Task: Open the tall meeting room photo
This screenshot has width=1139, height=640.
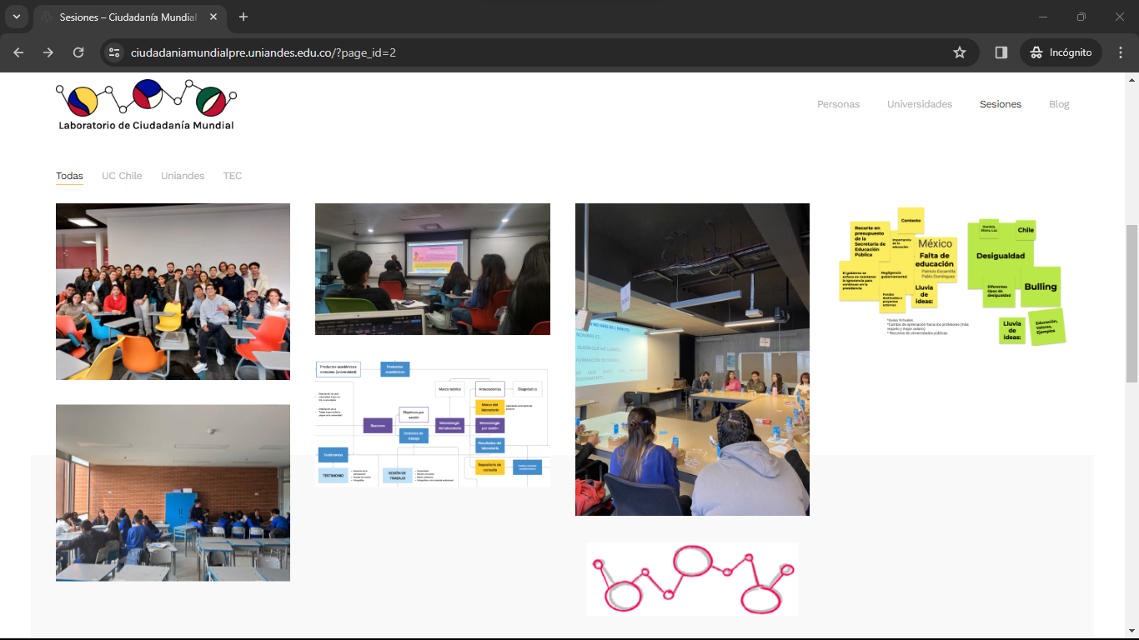Action: click(692, 359)
